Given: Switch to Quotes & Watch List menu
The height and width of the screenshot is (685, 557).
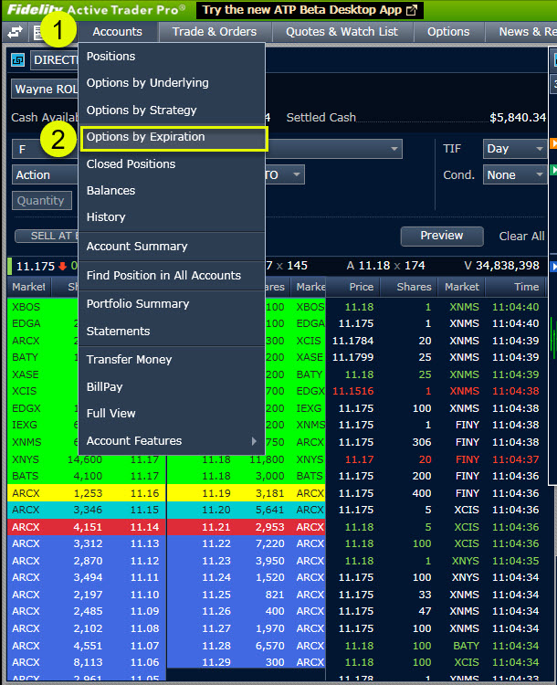Looking at the screenshot, I should (342, 32).
